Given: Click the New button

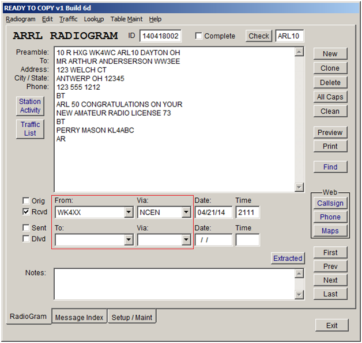Looking at the screenshot, I should (330, 54).
